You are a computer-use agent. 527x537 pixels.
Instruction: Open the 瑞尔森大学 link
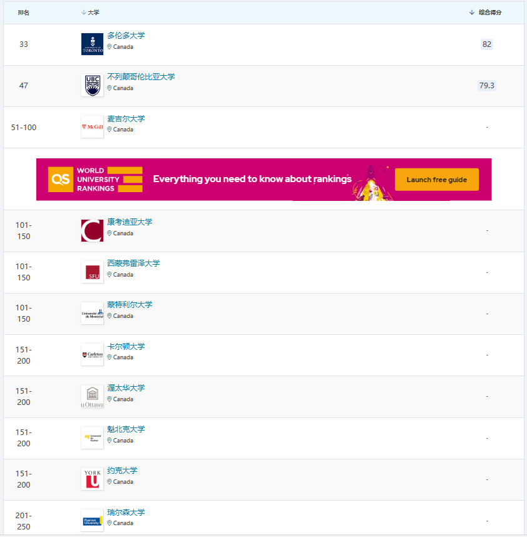[x=126, y=513]
